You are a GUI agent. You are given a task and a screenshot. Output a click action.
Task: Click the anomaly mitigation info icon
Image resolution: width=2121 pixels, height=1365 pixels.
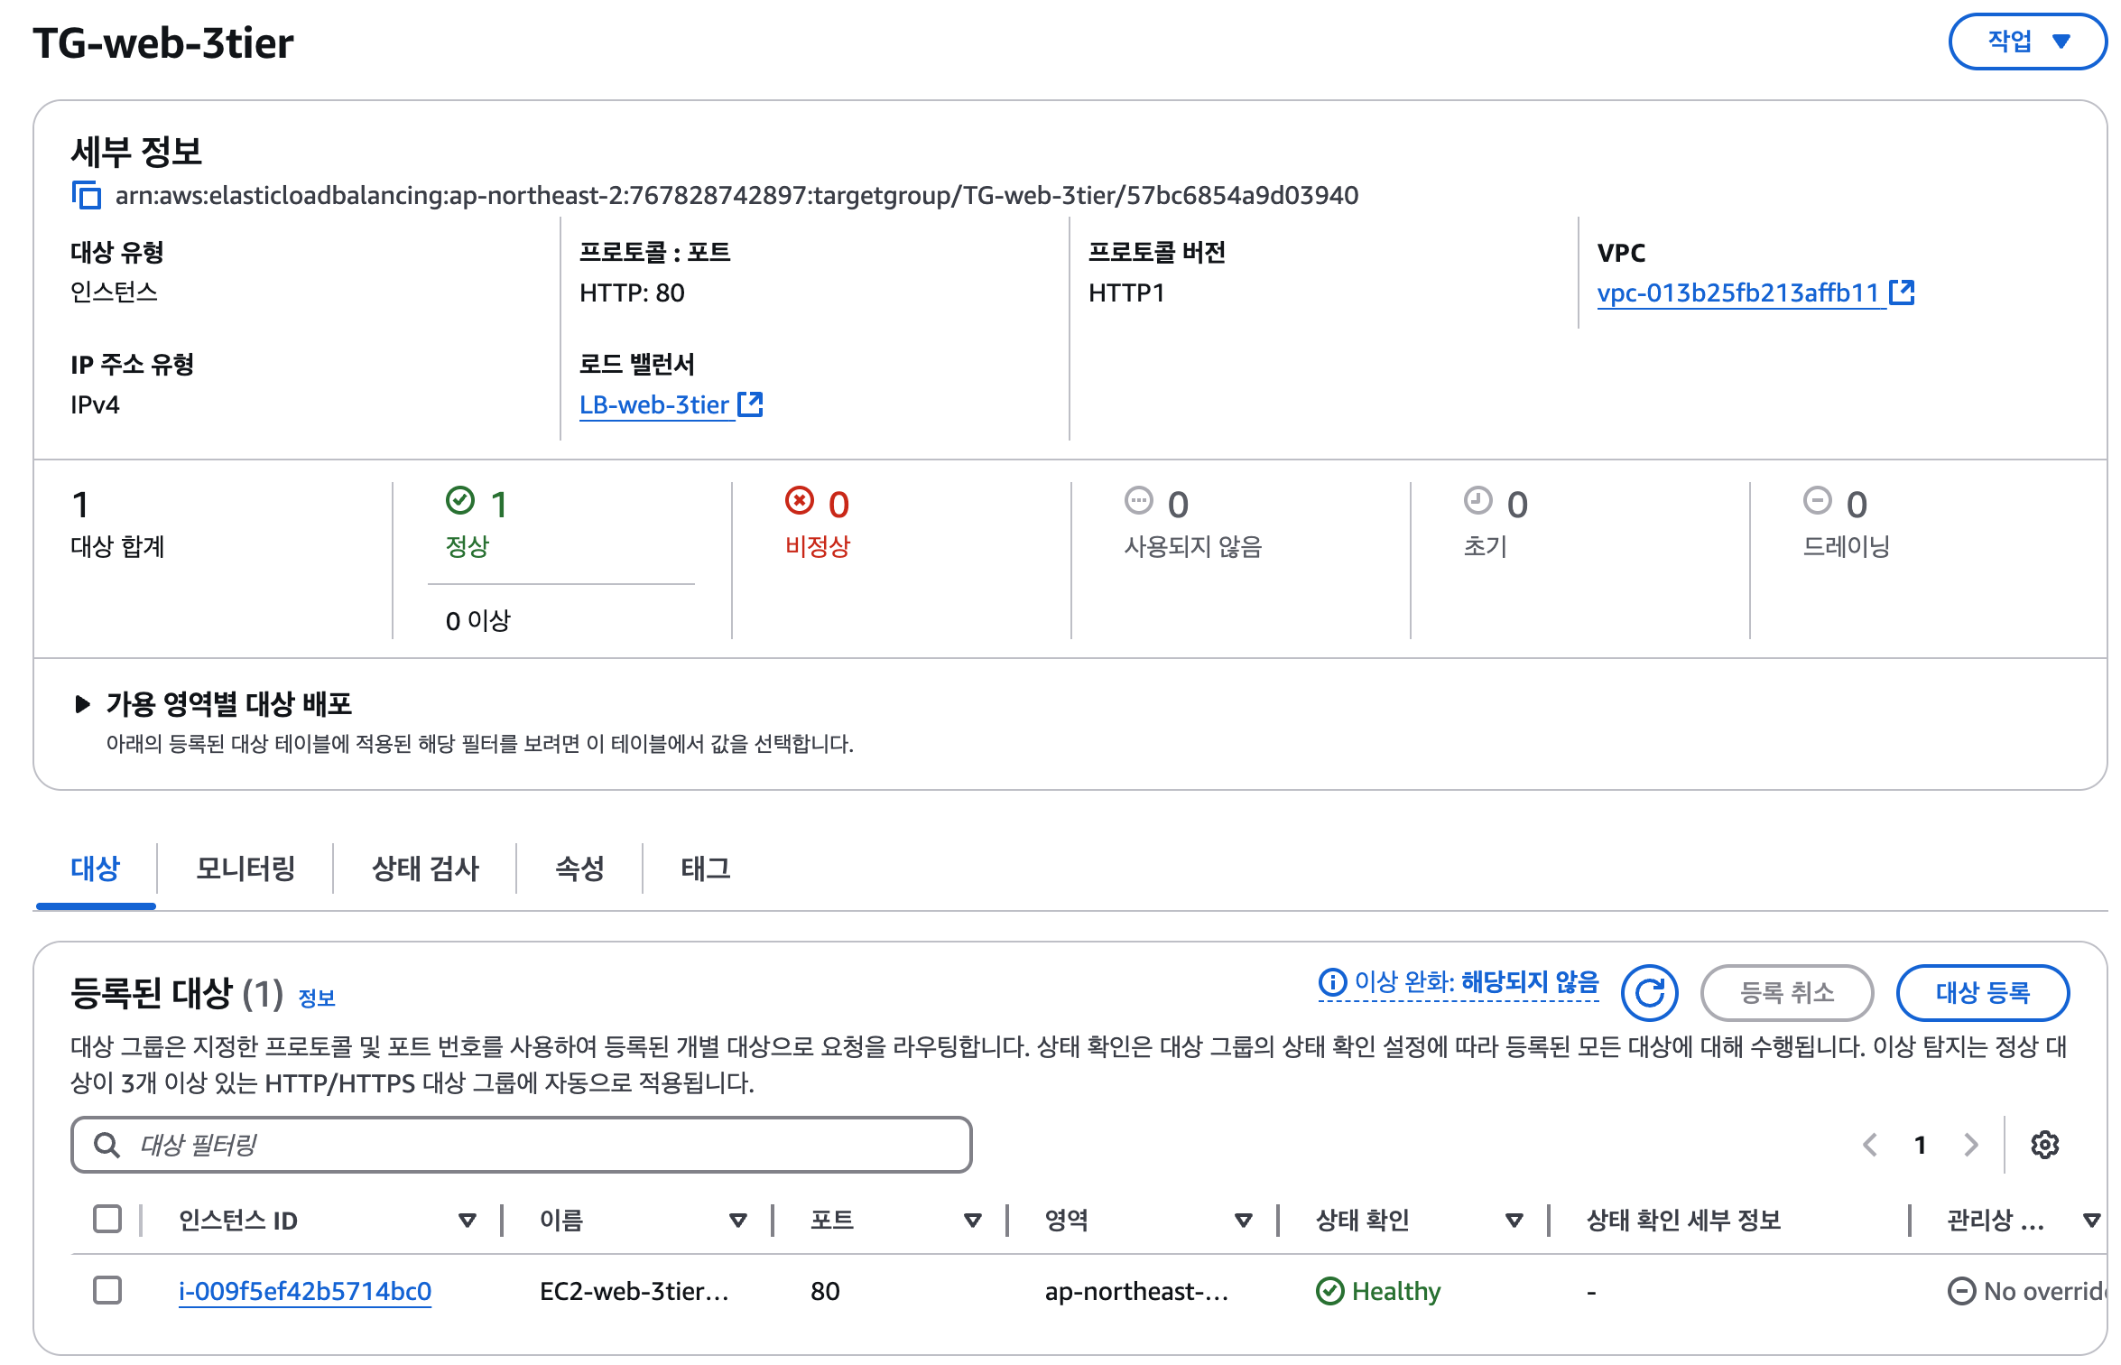coord(1332,982)
